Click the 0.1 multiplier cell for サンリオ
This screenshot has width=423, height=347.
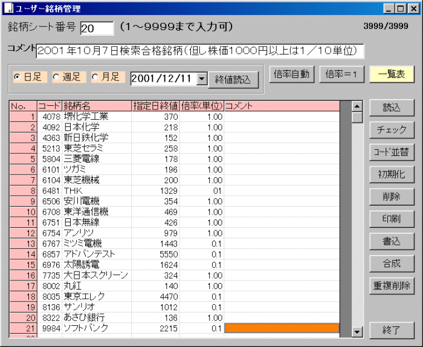pos(202,307)
